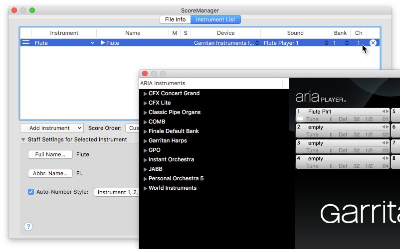Expand the Personal Orchestra 5 library
The height and width of the screenshot is (249, 400).
[x=145, y=178]
